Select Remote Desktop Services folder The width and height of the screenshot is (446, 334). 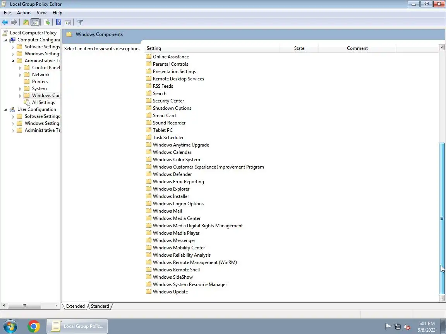pyautogui.click(x=178, y=79)
